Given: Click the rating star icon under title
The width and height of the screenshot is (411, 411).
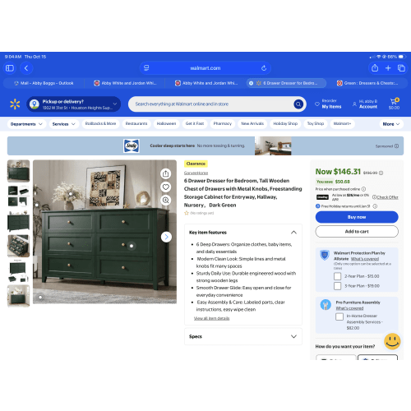Looking at the screenshot, I should pyautogui.click(x=187, y=213).
